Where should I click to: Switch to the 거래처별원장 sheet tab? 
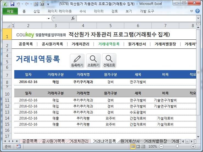click(x=155, y=141)
